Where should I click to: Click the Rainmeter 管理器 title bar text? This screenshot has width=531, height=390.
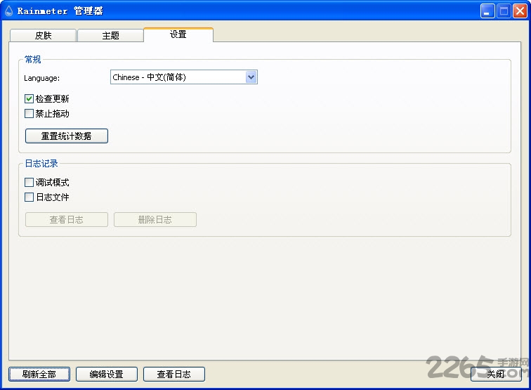click(x=60, y=11)
